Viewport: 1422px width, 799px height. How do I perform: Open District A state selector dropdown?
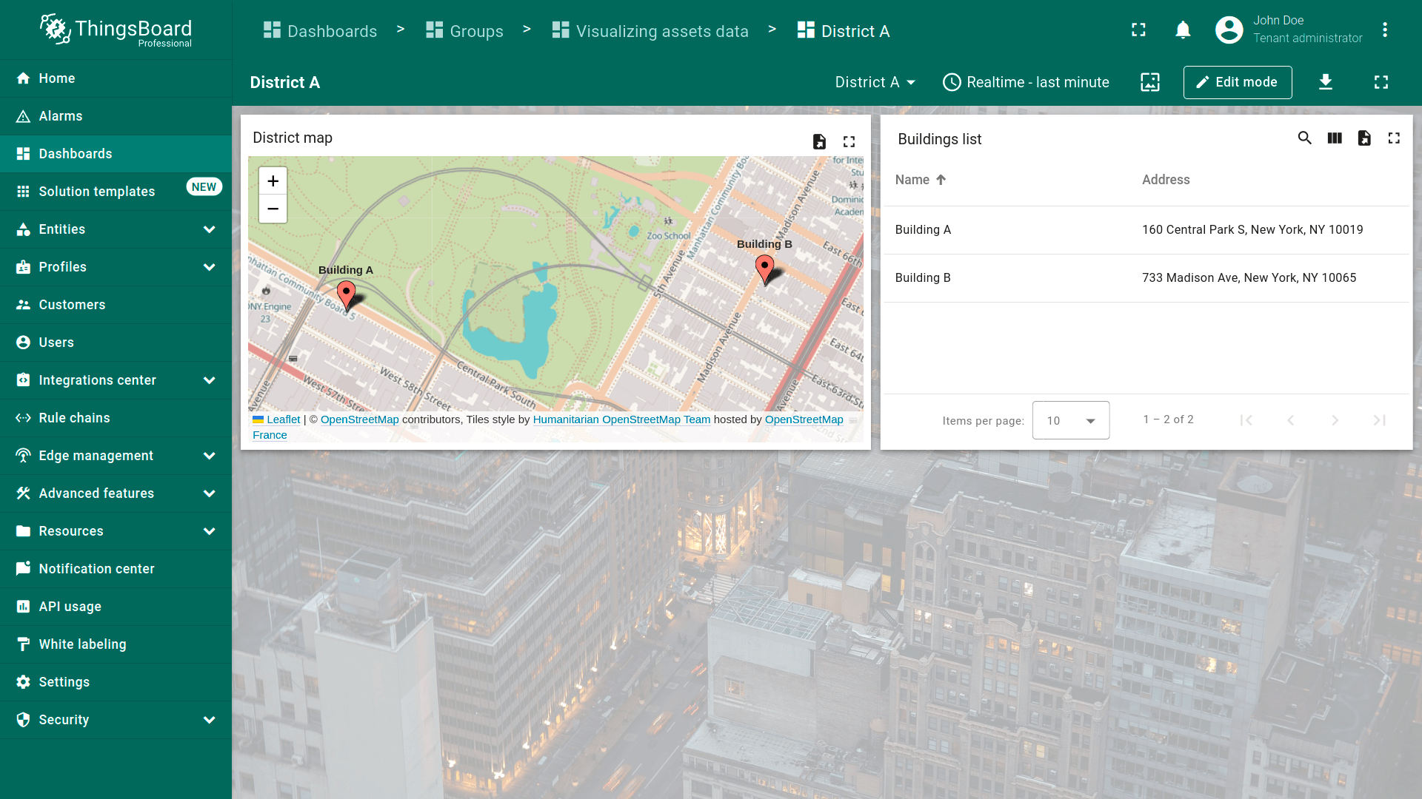tap(875, 82)
